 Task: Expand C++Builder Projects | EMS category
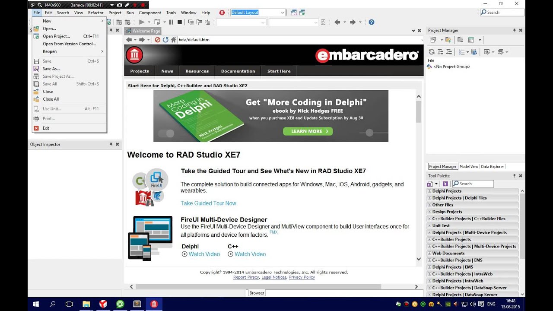(x=429, y=260)
